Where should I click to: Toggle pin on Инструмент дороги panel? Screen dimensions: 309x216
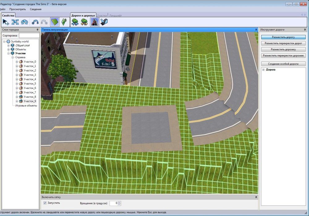point(306,30)
